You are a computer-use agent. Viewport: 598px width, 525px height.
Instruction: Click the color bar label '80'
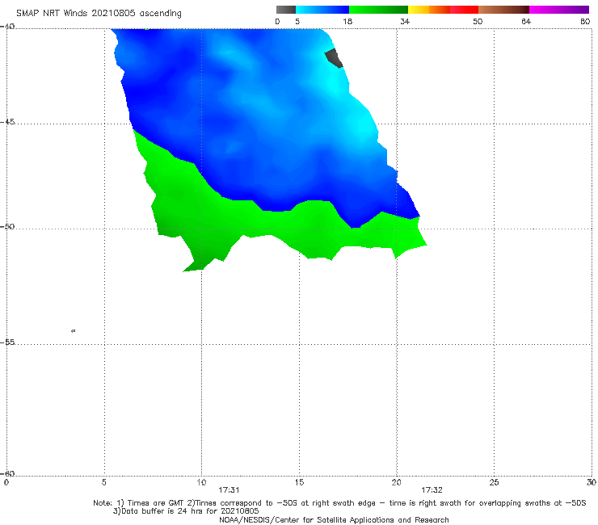(x=585, y=21)
